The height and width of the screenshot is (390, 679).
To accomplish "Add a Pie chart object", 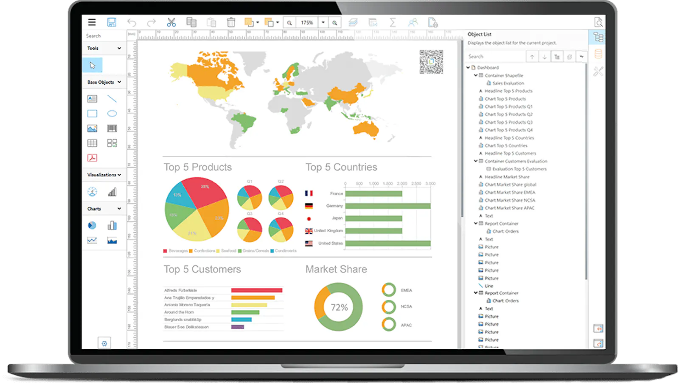I will [x=92, y=226].
